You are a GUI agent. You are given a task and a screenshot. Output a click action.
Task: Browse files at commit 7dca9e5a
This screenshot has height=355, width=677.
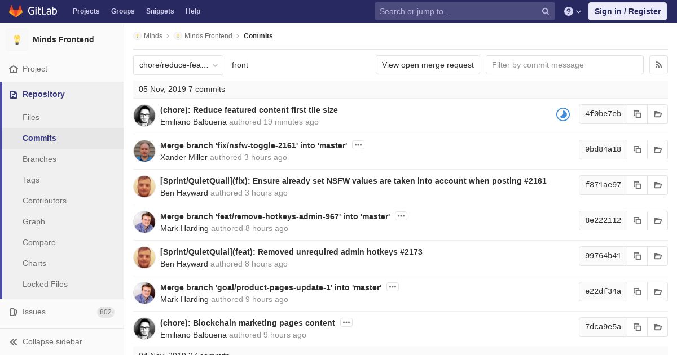(657, 327)
